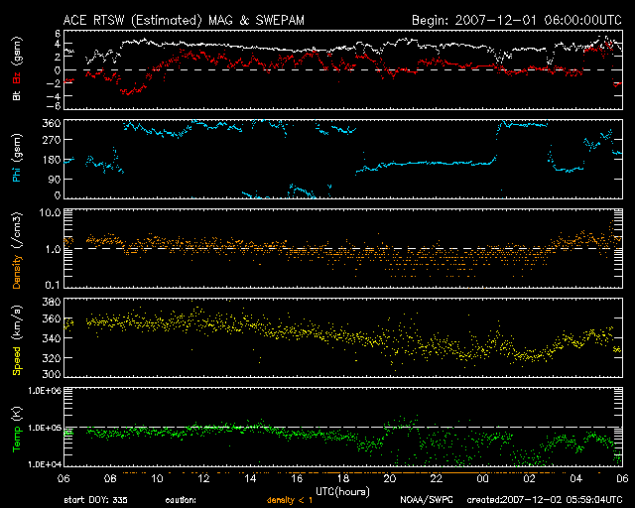Click the '08' hour tick label
The image size is (635, 508).
pos(110,478)
